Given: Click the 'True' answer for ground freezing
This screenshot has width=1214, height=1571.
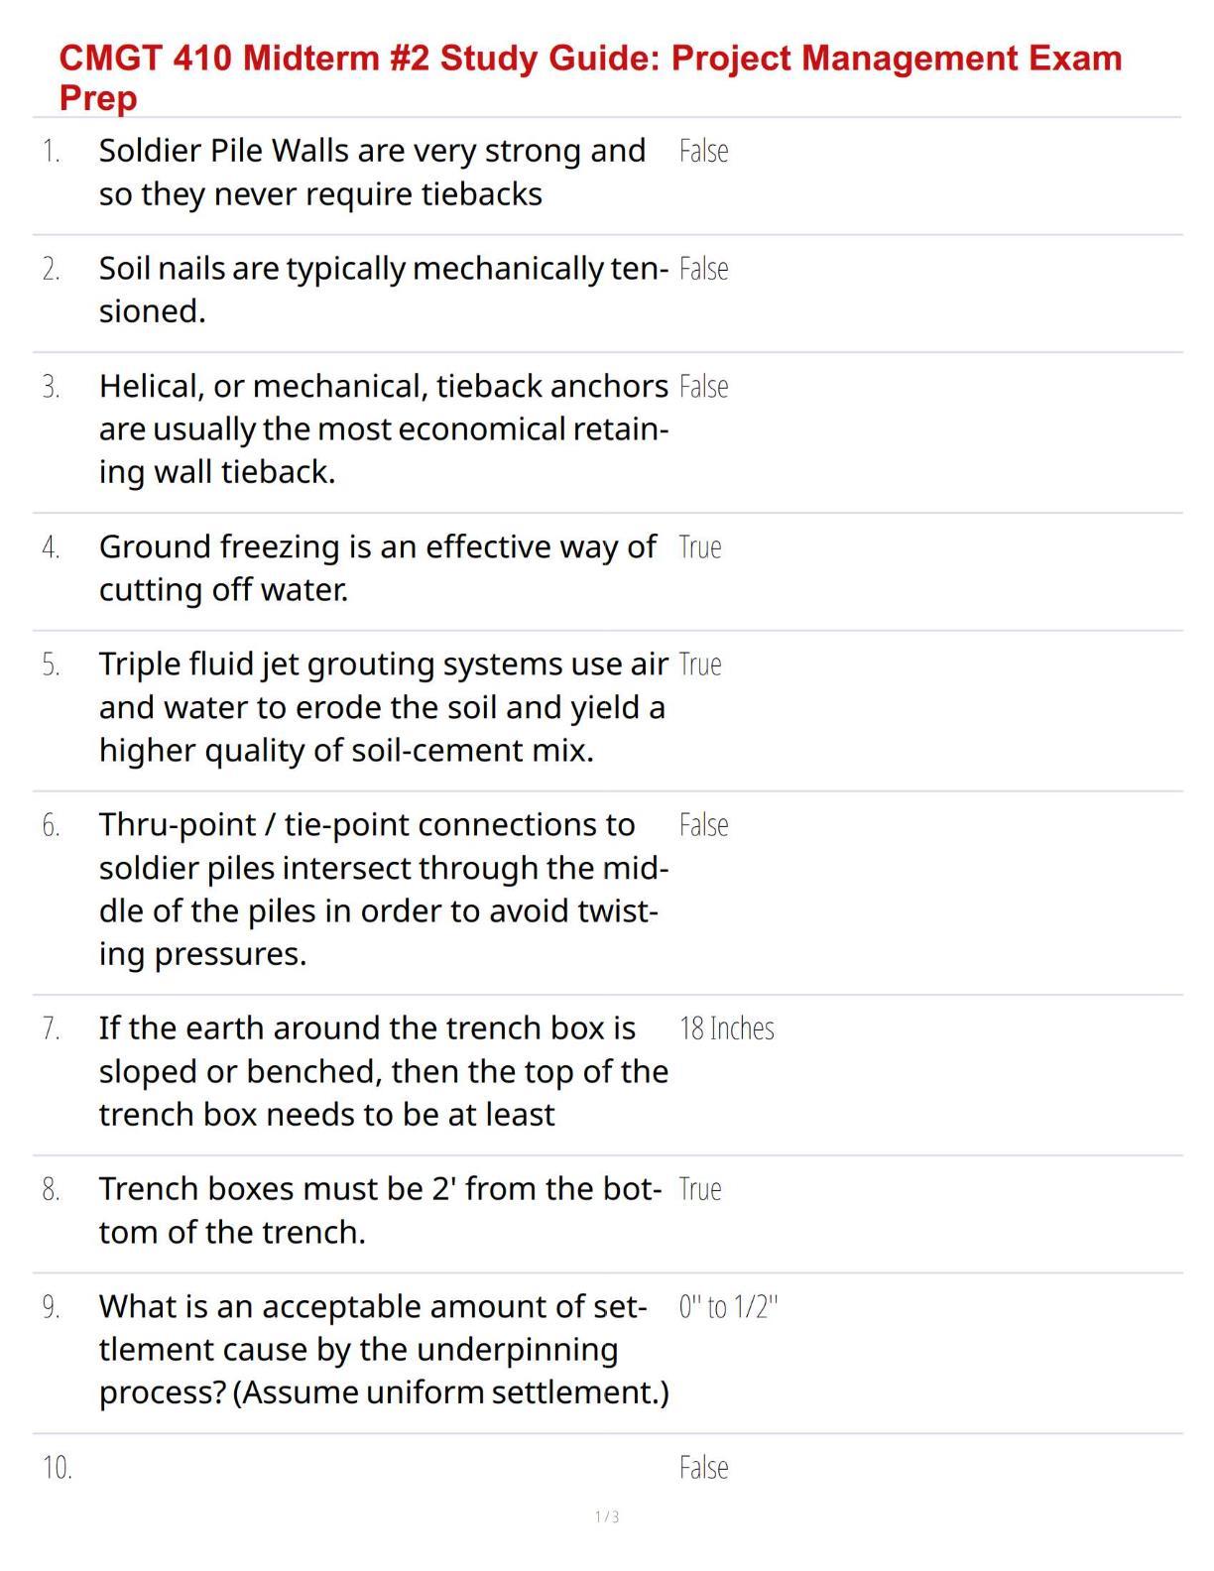Looking at the screenshot, I should pos(700,546).
